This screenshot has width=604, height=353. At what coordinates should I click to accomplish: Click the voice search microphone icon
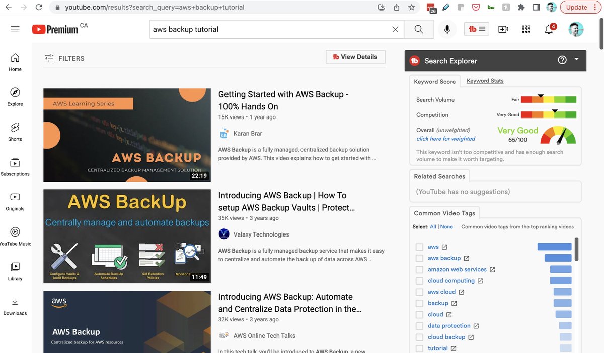pos(447,29)
